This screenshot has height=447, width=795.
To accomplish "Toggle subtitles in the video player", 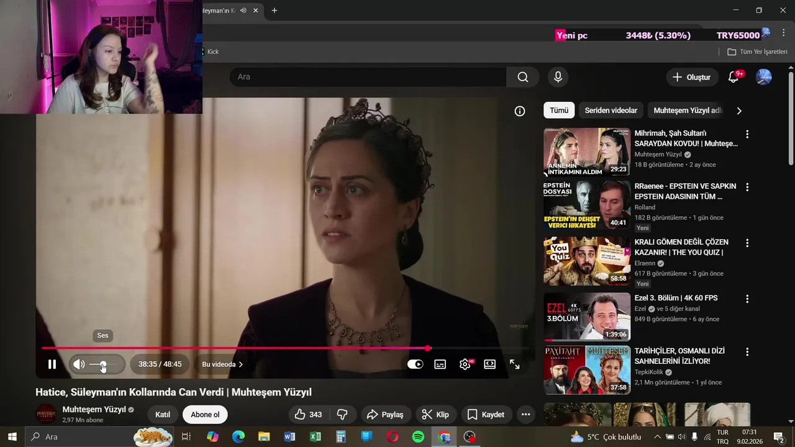I will 440,364.
